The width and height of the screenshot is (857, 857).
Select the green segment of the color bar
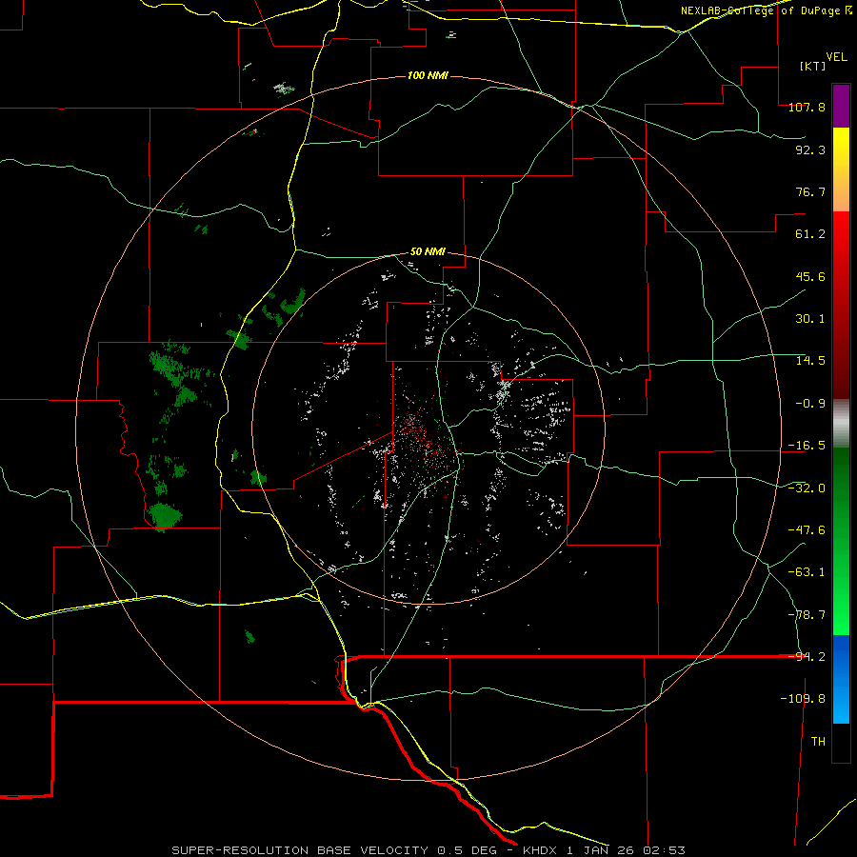[x=841, y=541]
